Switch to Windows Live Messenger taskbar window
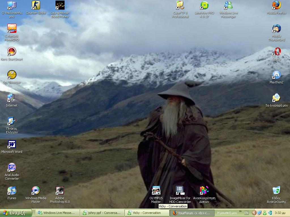 tap(57, 213)
